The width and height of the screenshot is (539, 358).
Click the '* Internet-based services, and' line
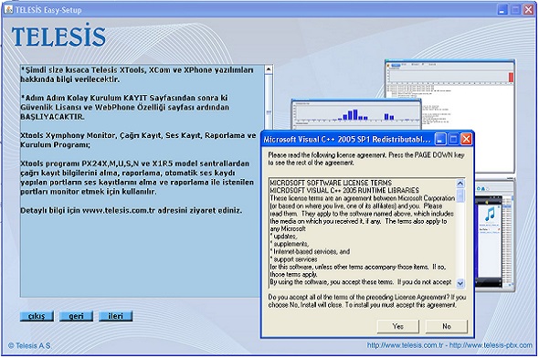click(310, 251)
